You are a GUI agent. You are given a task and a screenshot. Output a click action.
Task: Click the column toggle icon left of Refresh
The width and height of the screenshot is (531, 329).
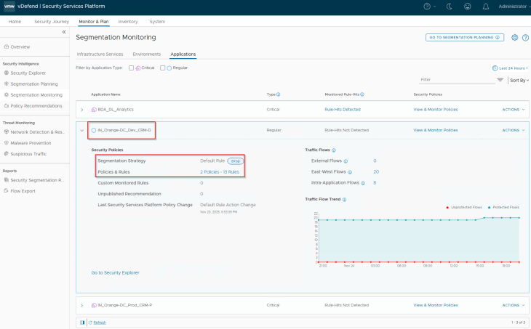point(81,322)
